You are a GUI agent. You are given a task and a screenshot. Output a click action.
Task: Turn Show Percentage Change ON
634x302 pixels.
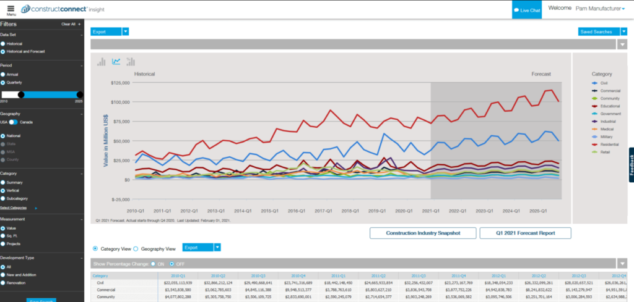point(152,264)
